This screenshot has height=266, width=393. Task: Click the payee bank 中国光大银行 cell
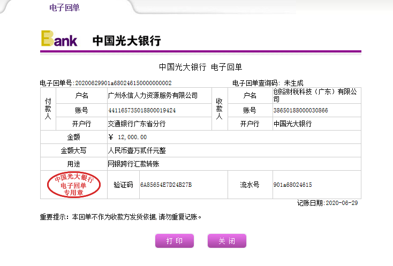coord(317,124)
